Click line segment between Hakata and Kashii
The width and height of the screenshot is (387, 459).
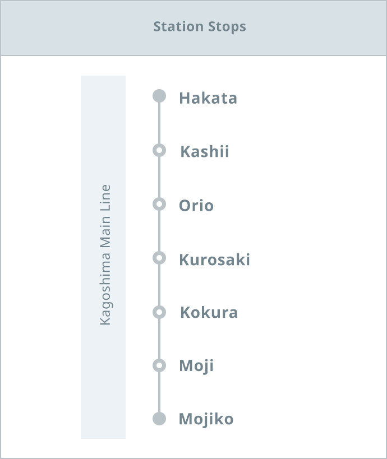point(159,123)
